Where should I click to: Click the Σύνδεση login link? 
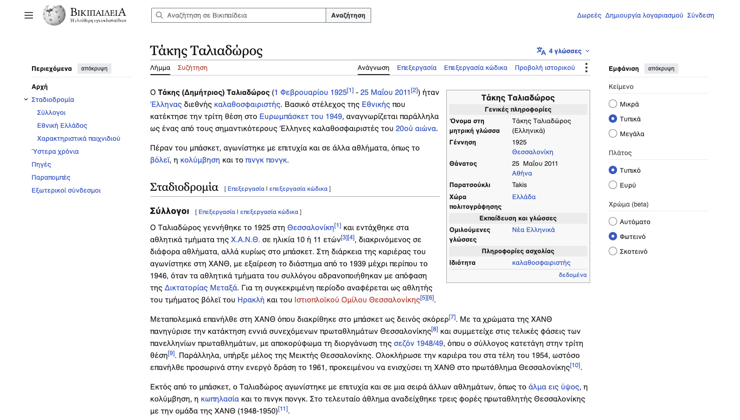click(x=701, y=15)
